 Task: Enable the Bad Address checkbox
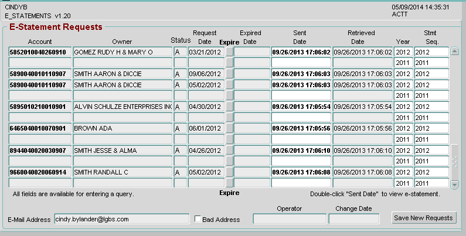click(198, 219)
